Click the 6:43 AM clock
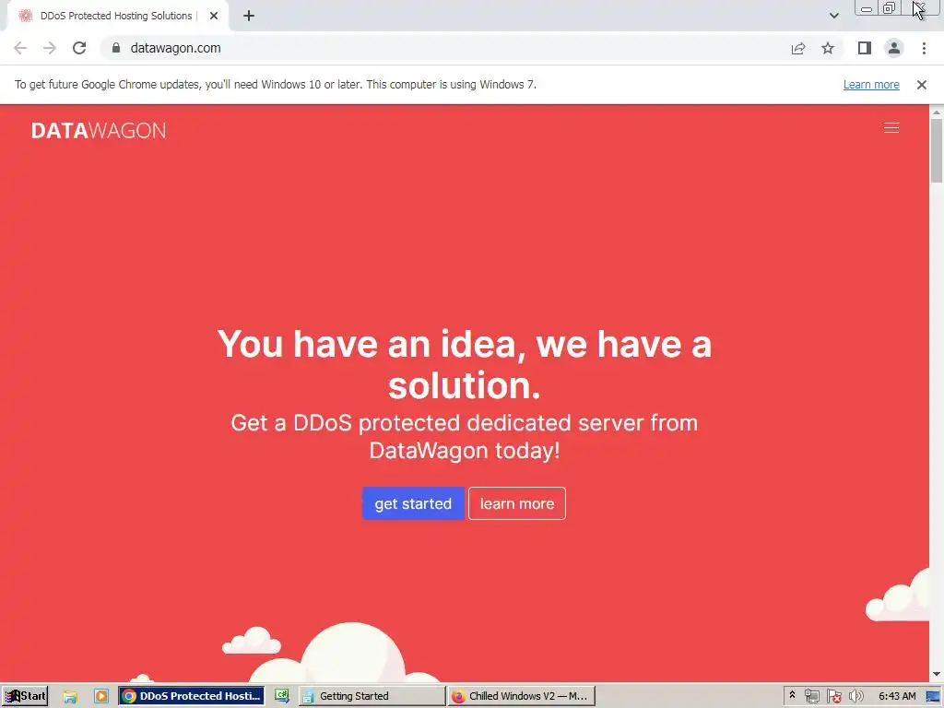This screenshot has height=708, width=944. 897,696
